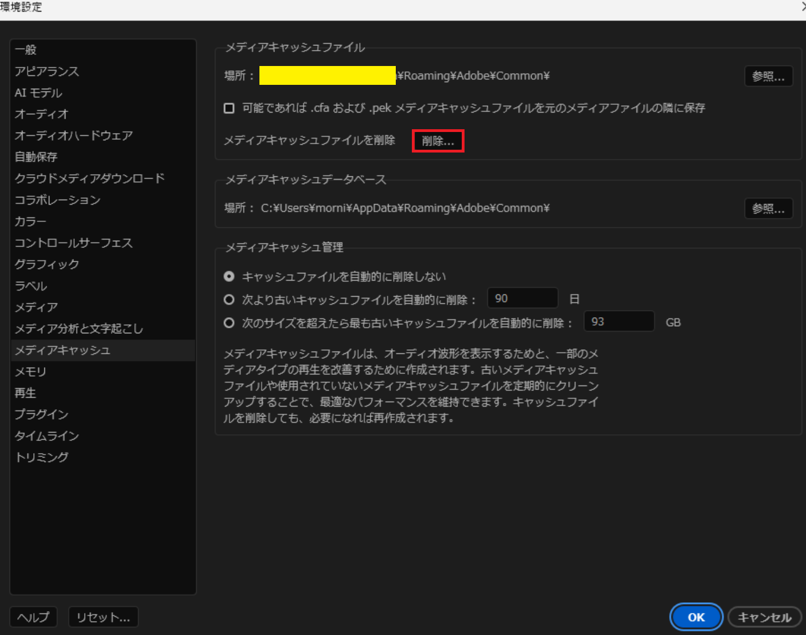
Task: Check the save .cfa and .pek files checkbox
Action: point(229,108)
